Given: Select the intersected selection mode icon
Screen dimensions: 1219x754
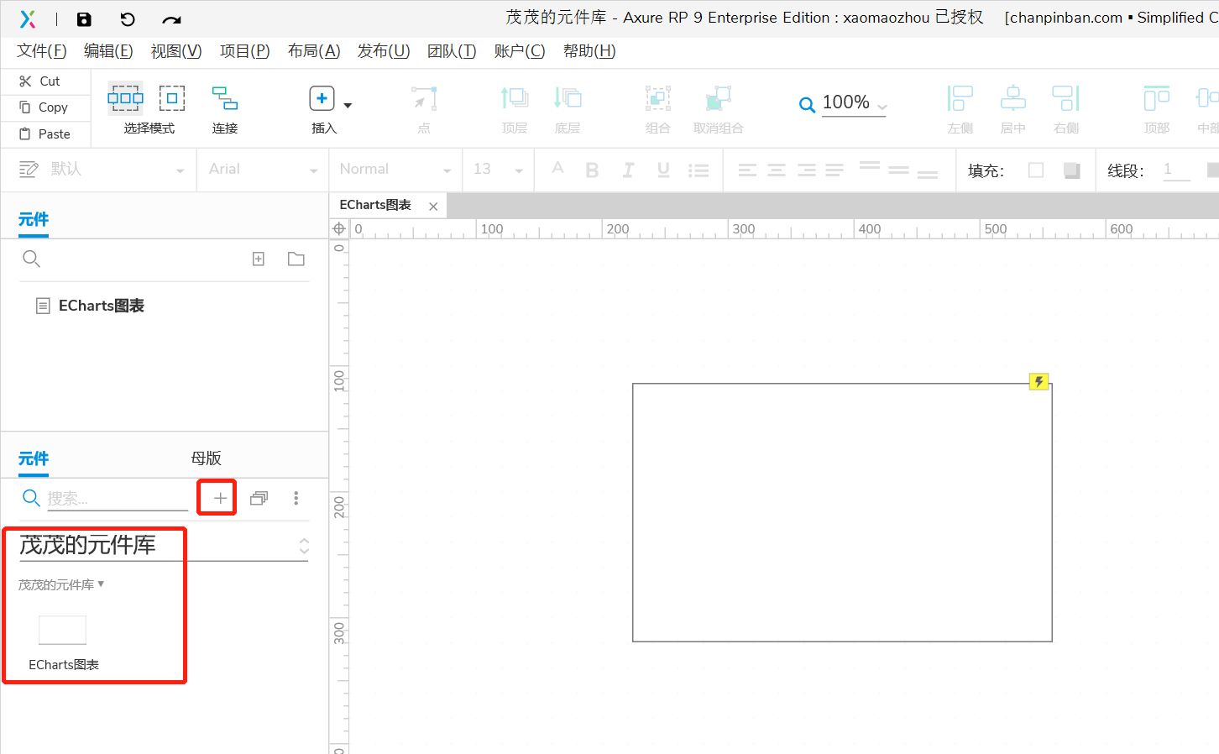Looking at the screenshot, I should (x=125, y=98).
